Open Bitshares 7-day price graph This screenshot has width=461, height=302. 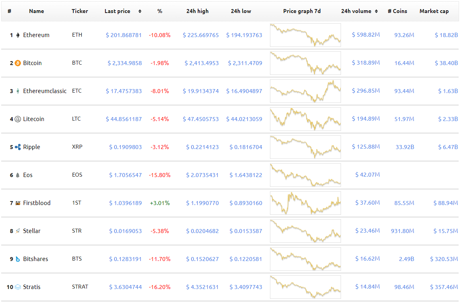pos(305,259)
